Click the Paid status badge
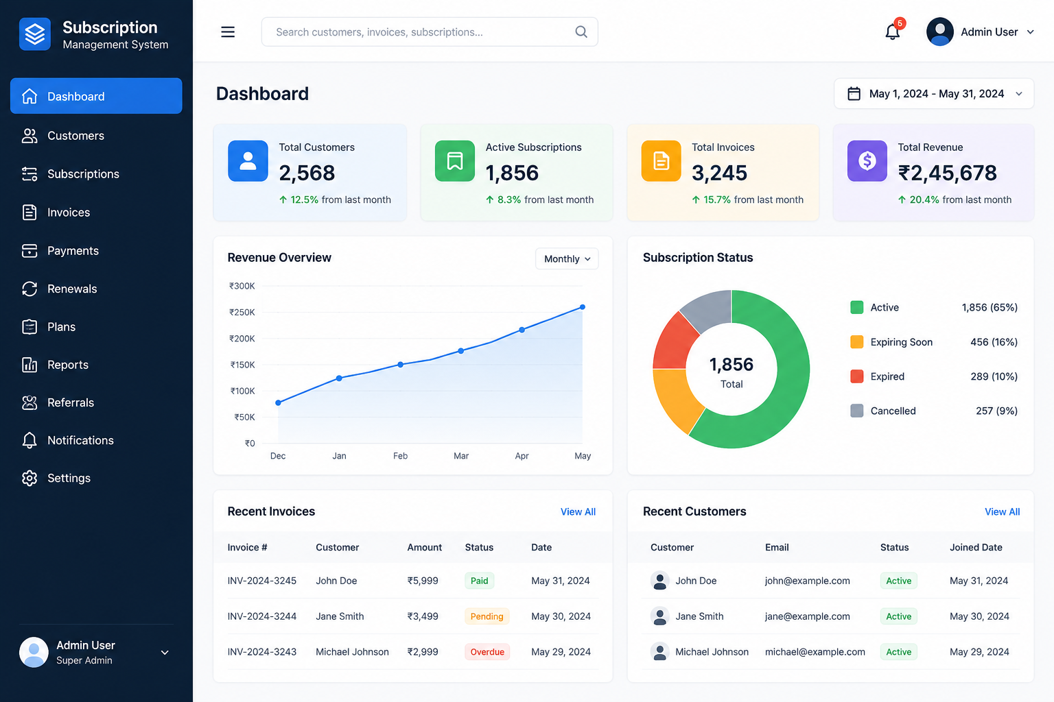The height and width of the screenshot is (702, 1054). pos(479,581)
